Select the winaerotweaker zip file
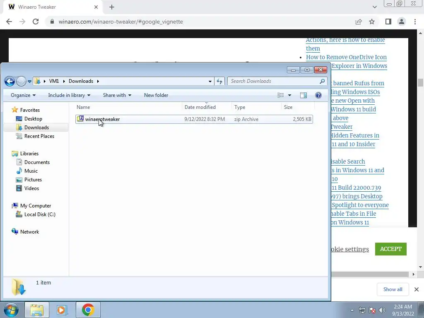 click(194, 119)
